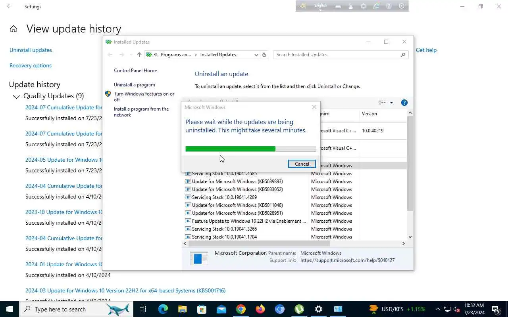Viewport: 508px width, 317px height.
Task: Click the volume icon in system tray
Action: 457,309
